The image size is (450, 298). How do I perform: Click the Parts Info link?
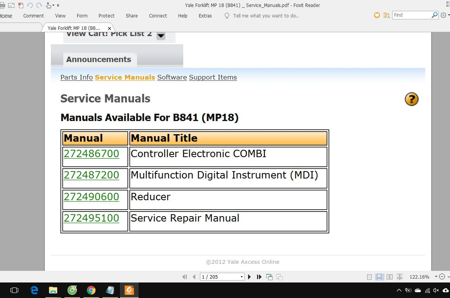pos(76,77)
